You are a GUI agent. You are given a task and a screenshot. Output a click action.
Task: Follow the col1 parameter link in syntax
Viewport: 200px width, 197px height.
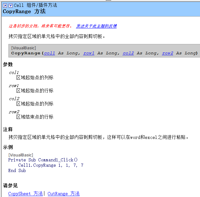[49, 53]
